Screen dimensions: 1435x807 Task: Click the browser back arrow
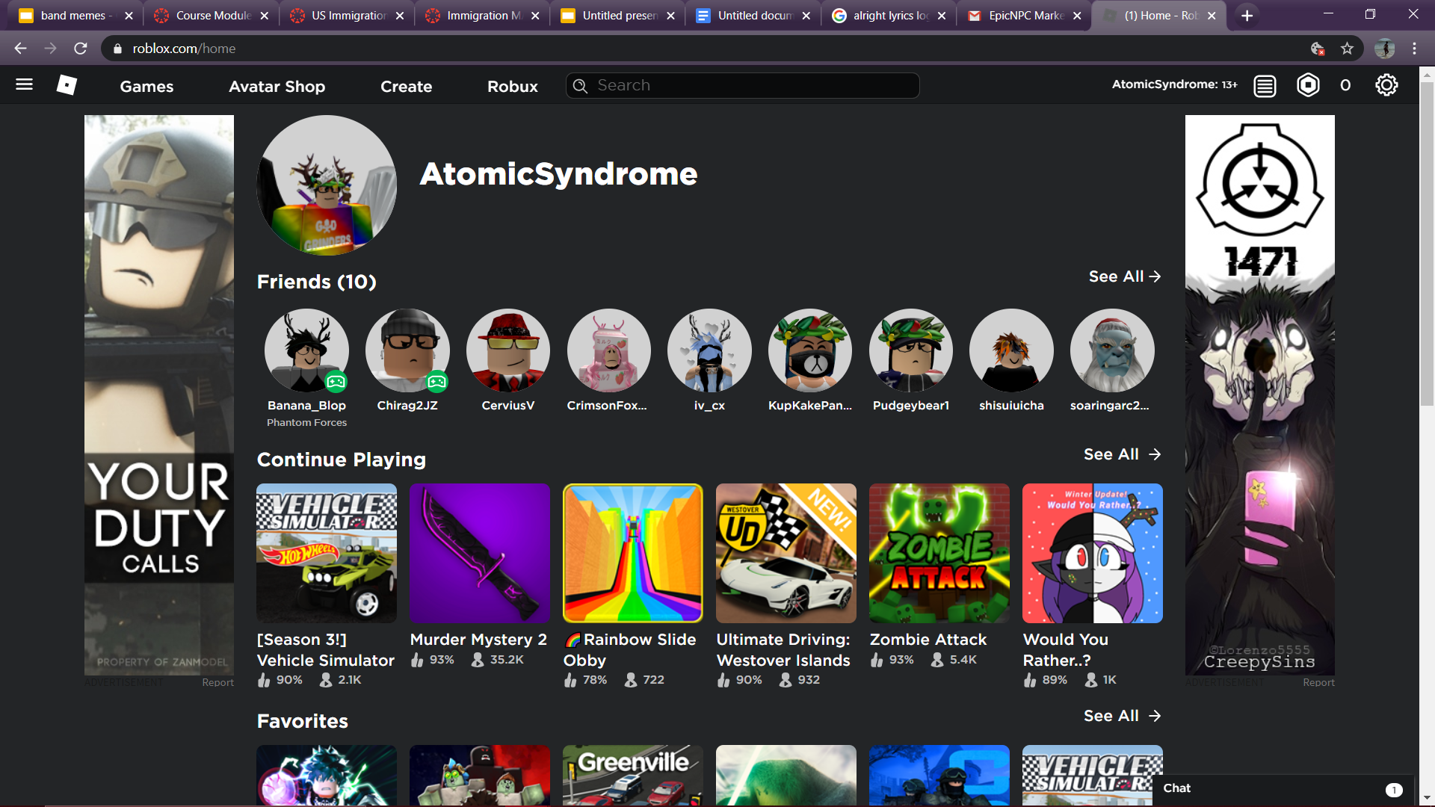[x=20, y=49]
